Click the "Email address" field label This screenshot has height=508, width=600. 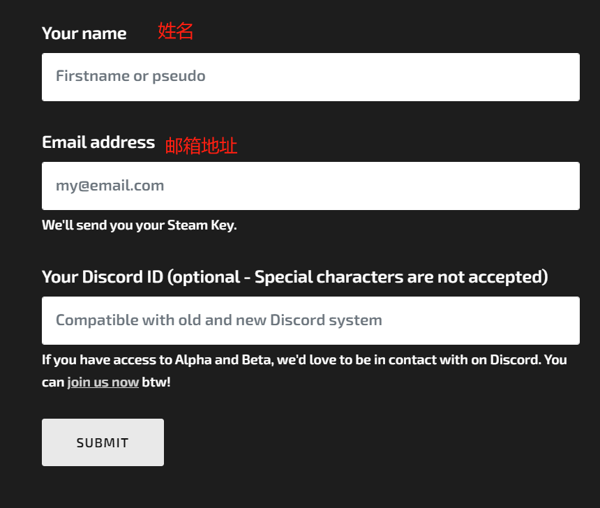(x=98, y=142)
